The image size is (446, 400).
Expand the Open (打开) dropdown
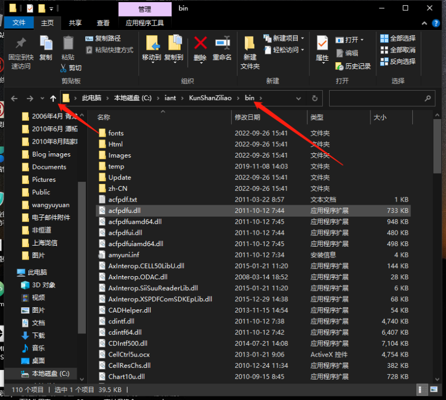coord(362,40)
